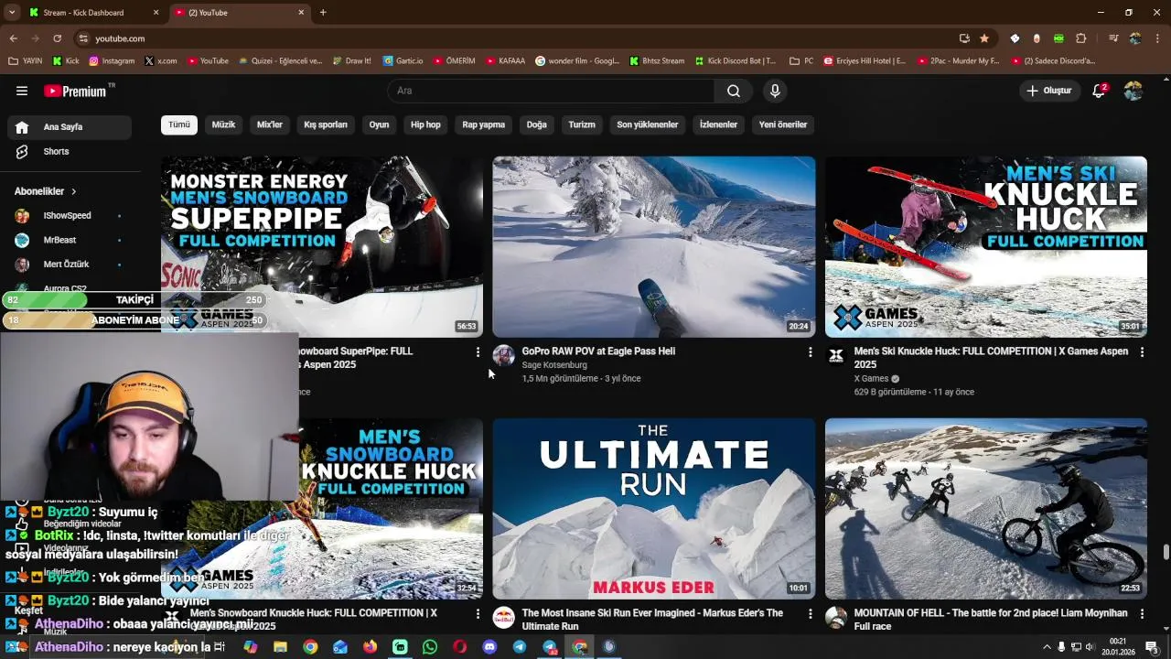Open more options for GoPro RAW POV video
The width and height of the screenshot is (1171, 659).
pyautogui.click(x=810, y=352)
